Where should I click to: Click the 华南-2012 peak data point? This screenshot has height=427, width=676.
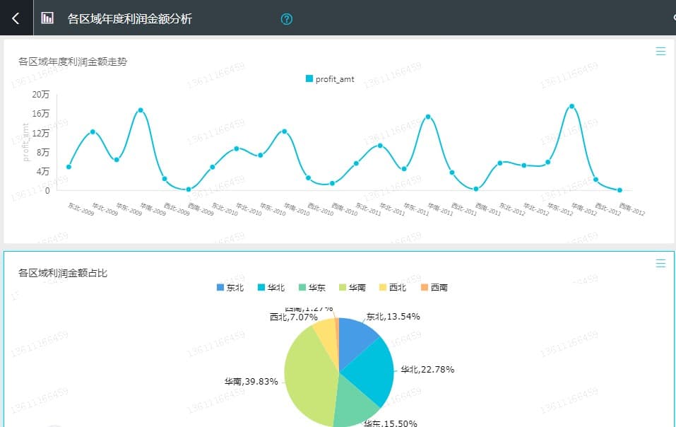[571, 106]
